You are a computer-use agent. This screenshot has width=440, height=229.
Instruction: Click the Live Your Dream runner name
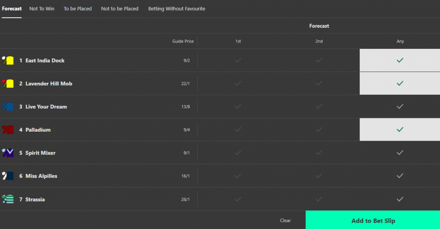[46, 107]
